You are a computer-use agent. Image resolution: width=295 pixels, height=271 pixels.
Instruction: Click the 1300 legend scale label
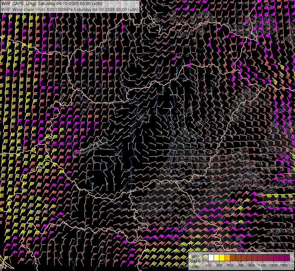pyautogui.click(x=273, y=265)
